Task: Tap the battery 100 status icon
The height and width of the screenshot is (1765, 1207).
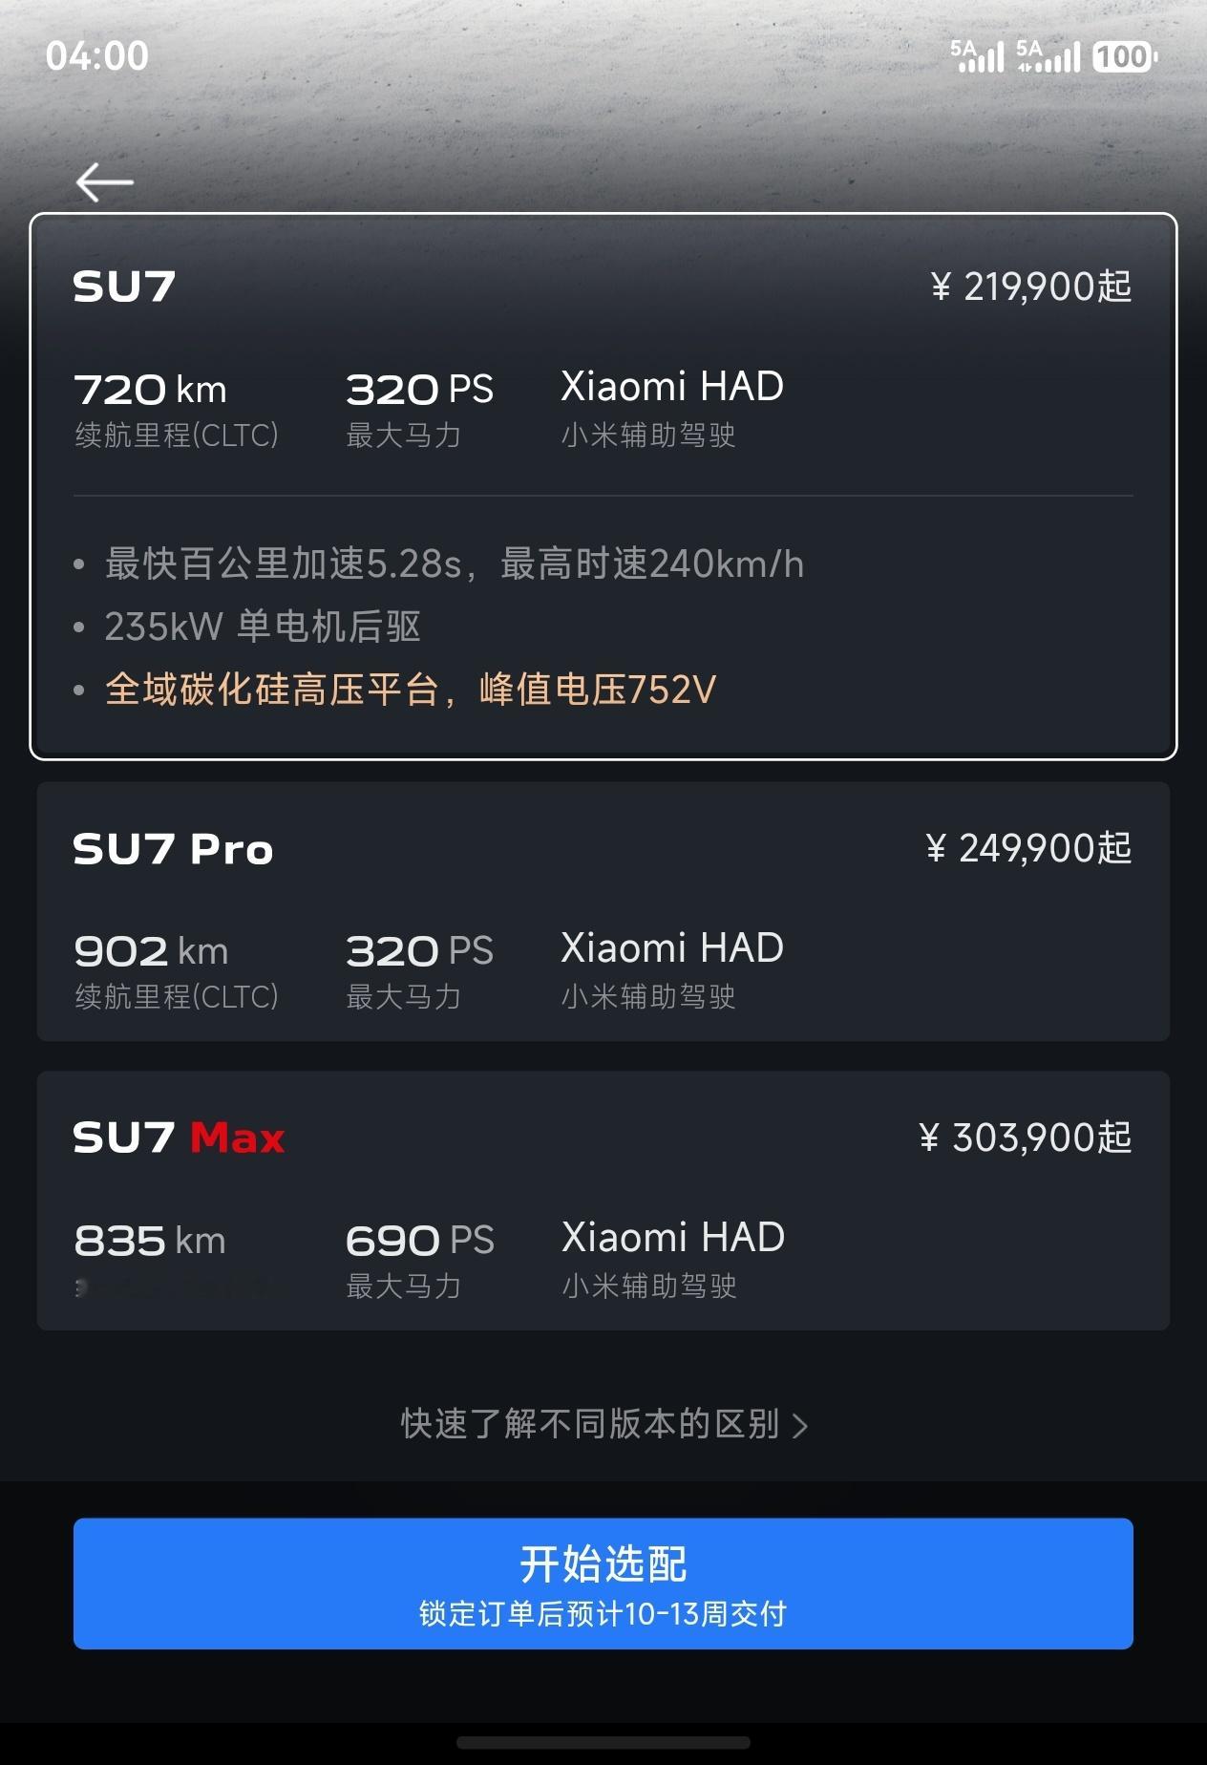Action: pyautogui.click(x=1125, y=56)
